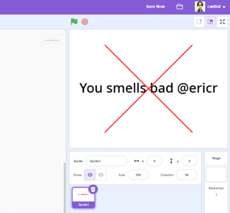
Task: Show the sprite using the eye icon
Action: (x=90, y=175)
